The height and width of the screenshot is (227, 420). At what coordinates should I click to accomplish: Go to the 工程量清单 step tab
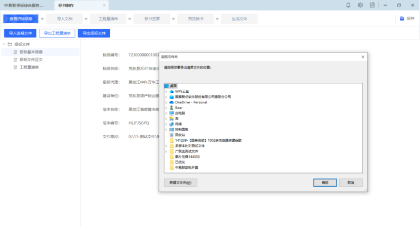108,19
